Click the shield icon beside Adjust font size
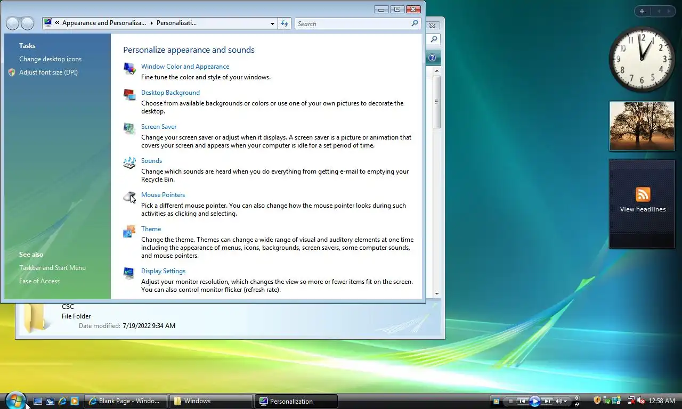Screen dimensions: 682x409 coord(12,72)
